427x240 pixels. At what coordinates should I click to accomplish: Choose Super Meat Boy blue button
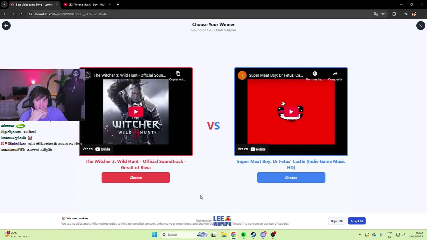291,178
